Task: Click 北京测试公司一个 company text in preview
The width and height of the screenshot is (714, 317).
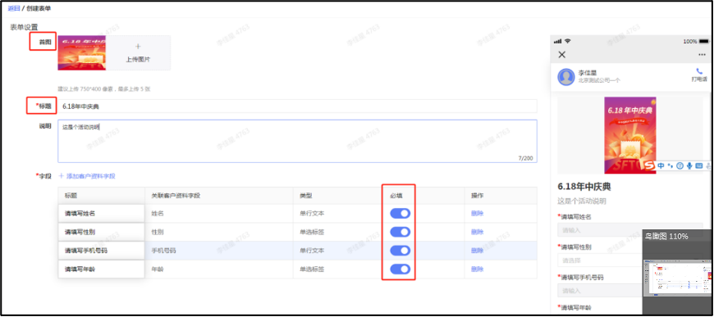Action: click(x=599, y=80)
